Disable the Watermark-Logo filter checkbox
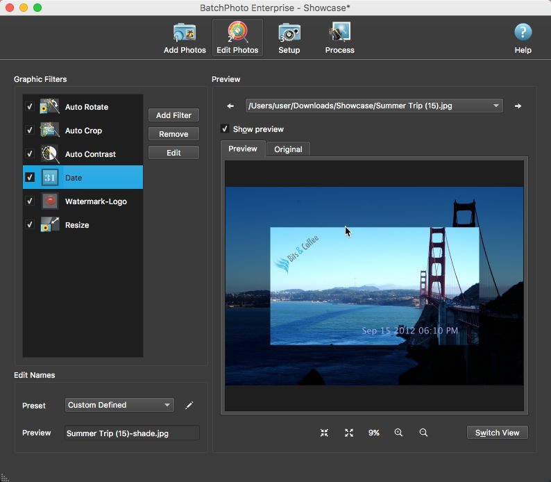551x482 pixels. [x=30, y=201]
